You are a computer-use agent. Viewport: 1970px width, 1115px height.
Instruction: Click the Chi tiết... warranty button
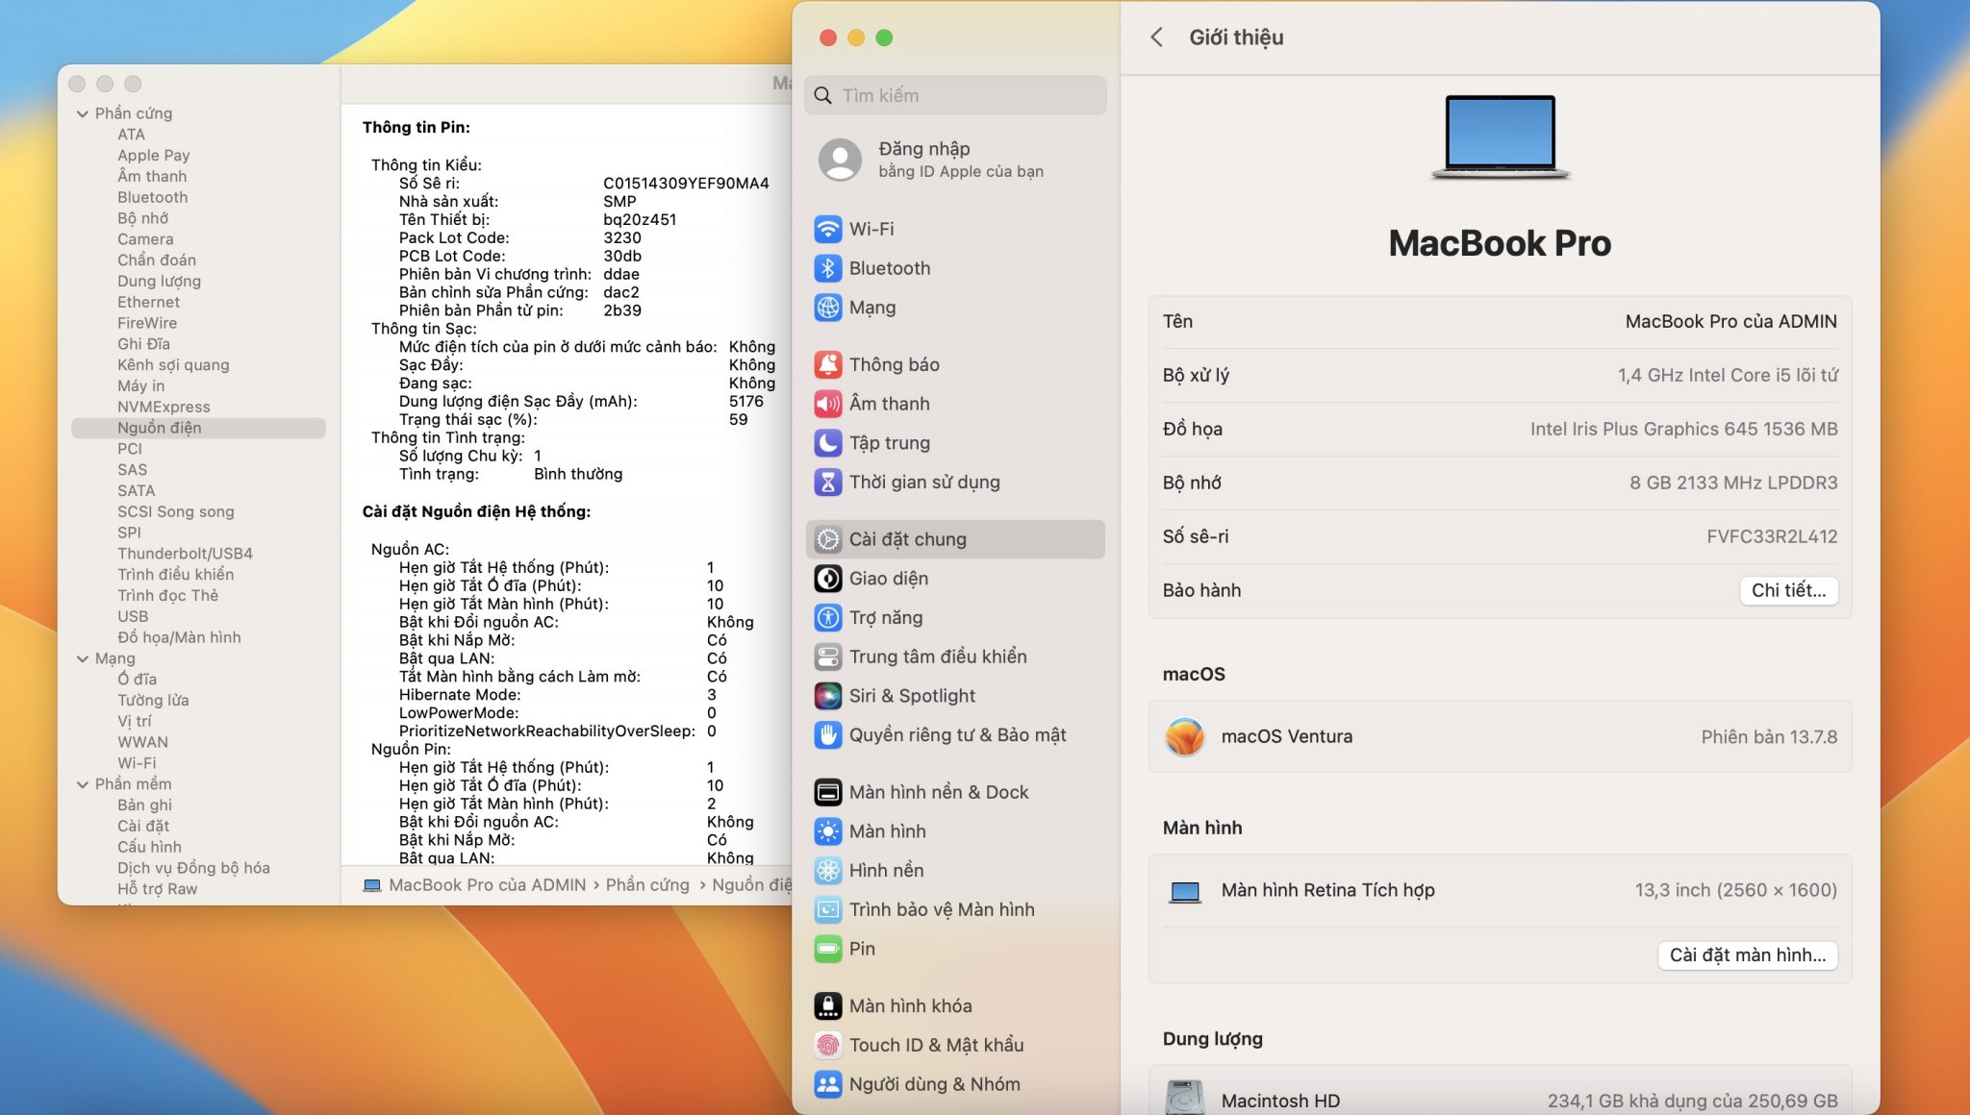pos(1787,590)
